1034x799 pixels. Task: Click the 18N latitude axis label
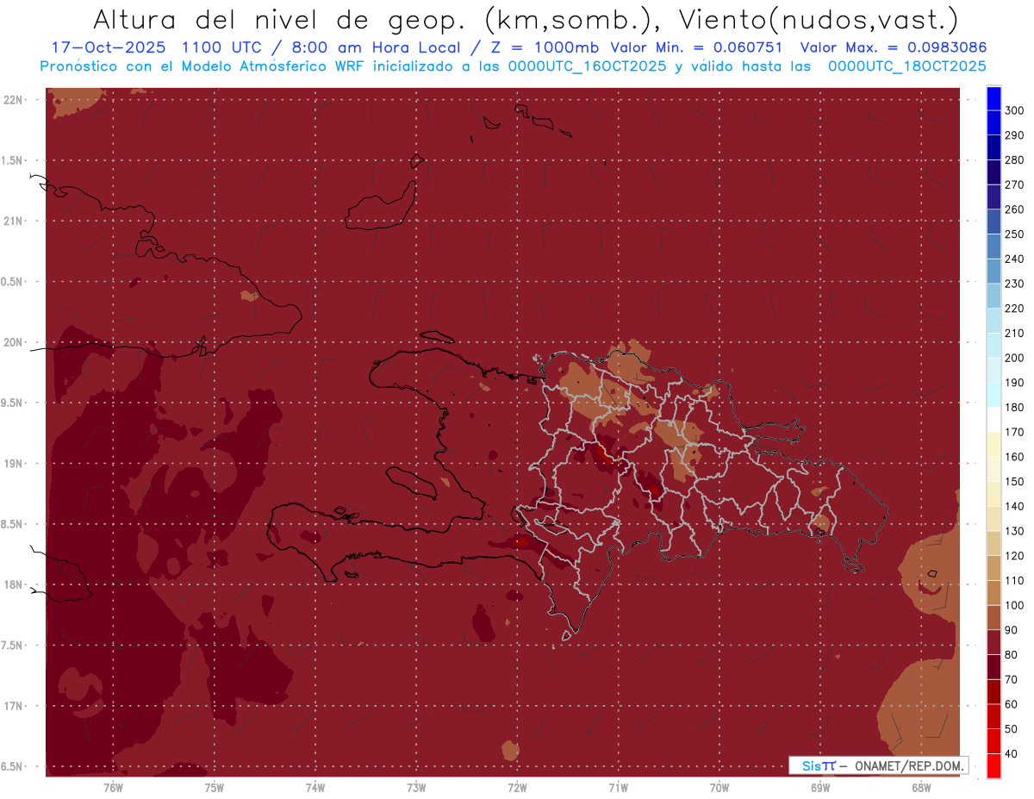tap(14, 585)
